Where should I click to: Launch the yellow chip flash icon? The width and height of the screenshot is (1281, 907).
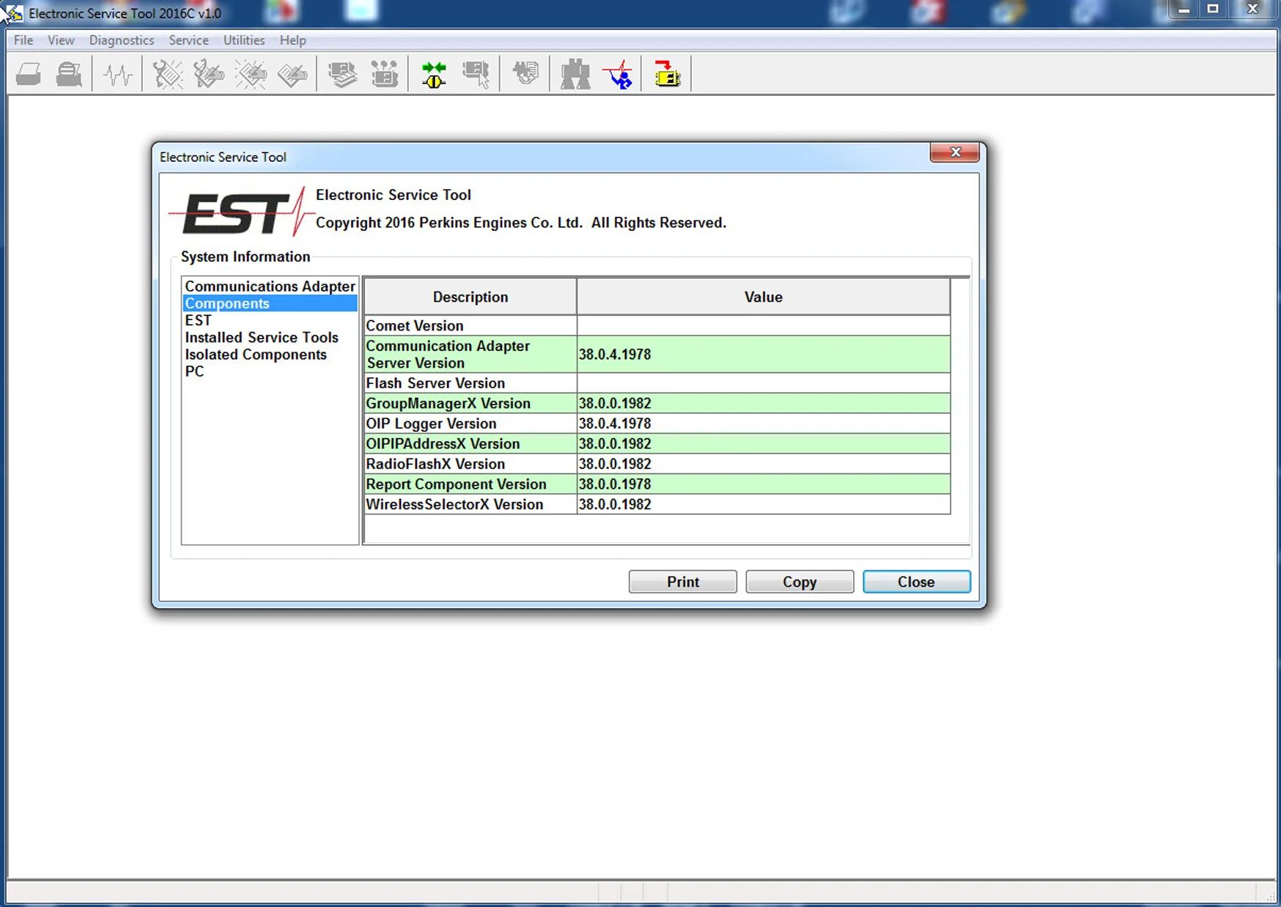(667, 74)
